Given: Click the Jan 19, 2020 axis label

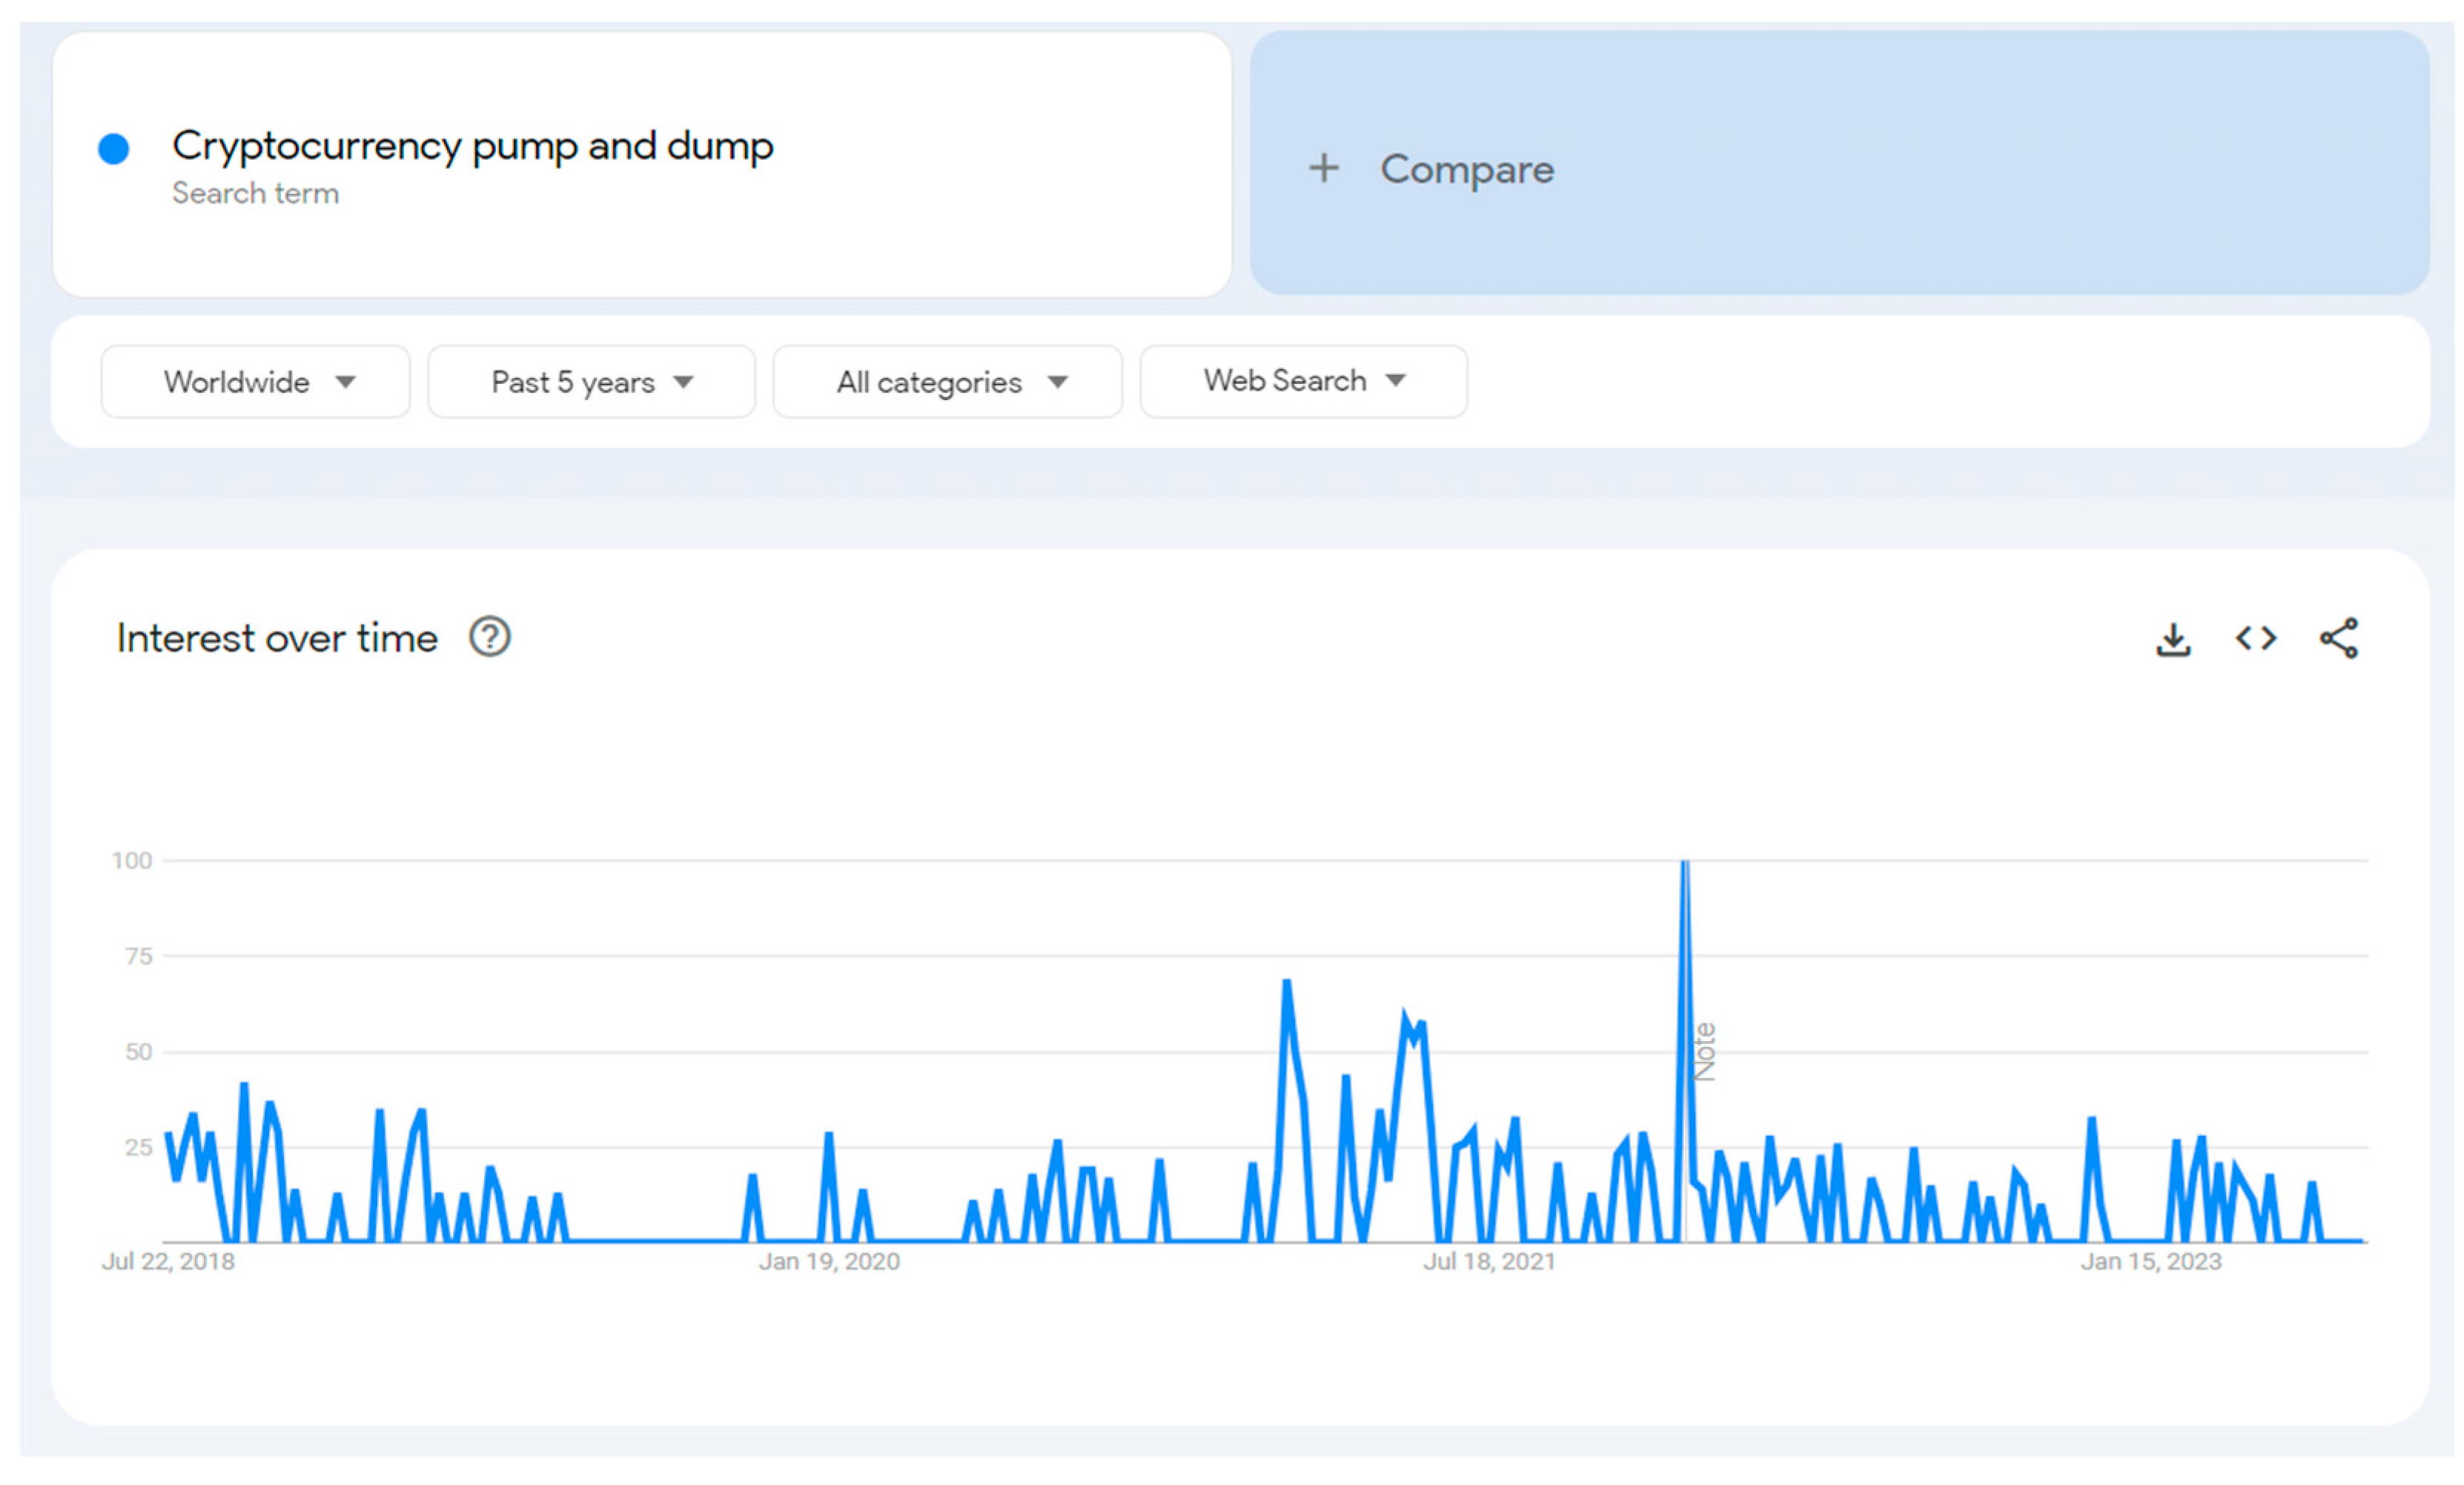Looking at the screenshot, I should (829, 1262).
